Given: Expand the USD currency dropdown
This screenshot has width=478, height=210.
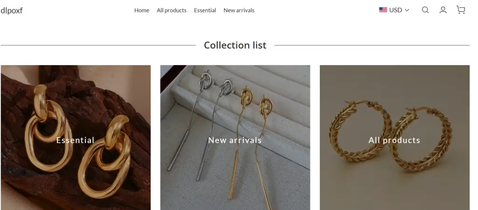Looking at the screenshot, I should pyautogui.click(x=395, y=10).
